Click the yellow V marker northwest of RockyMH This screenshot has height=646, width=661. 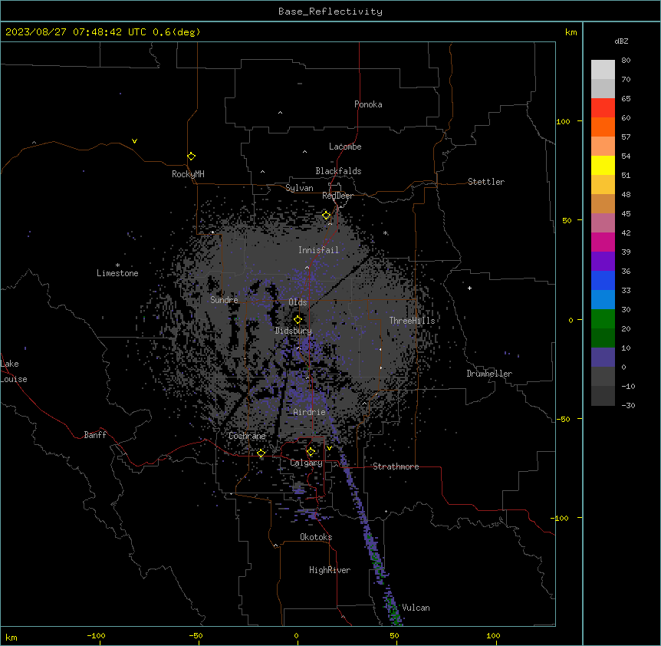[134, 141]
